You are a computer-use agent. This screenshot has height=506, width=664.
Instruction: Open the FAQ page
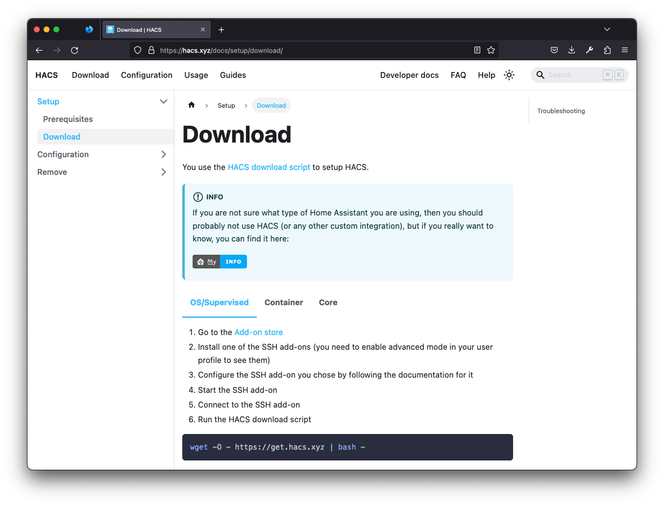pos(458,75)
